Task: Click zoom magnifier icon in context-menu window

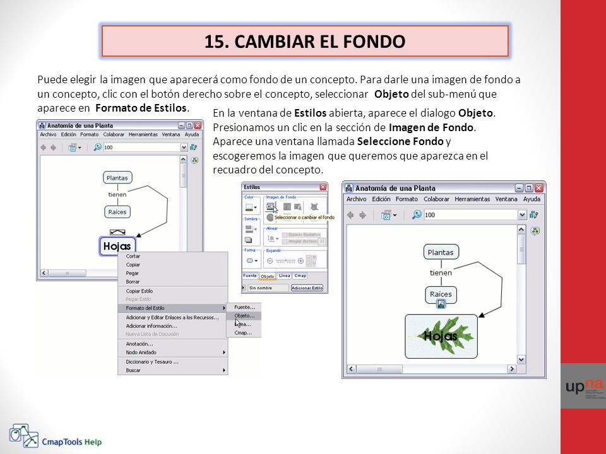Action: tap(98, 147)
